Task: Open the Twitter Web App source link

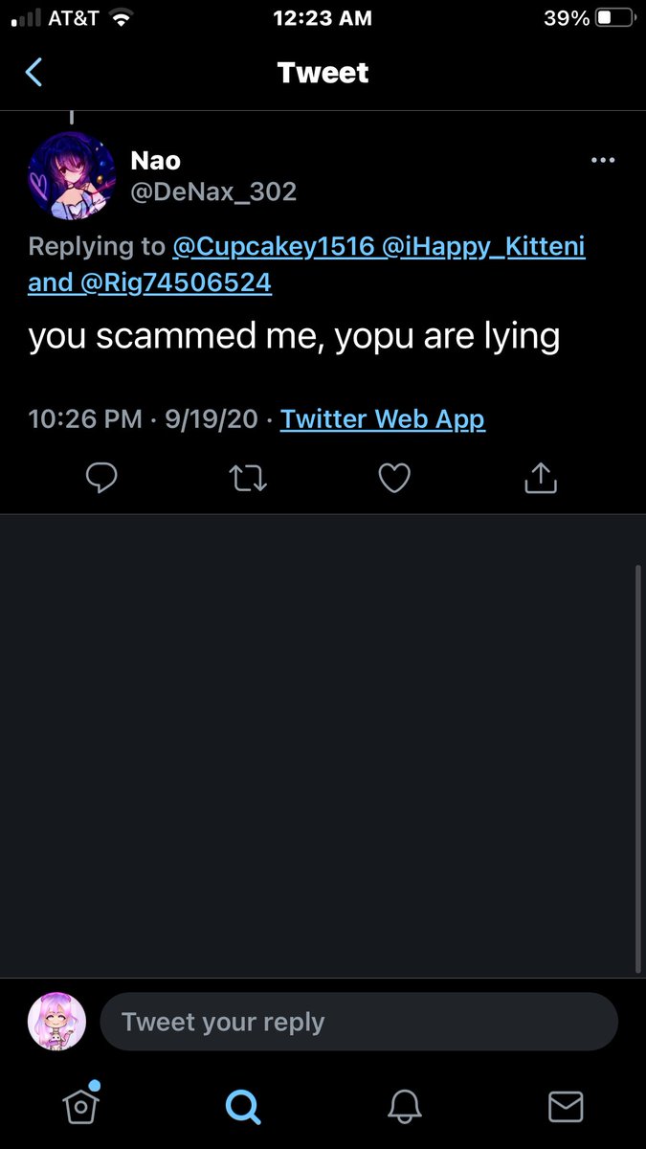Action: [x=383, y=419]
